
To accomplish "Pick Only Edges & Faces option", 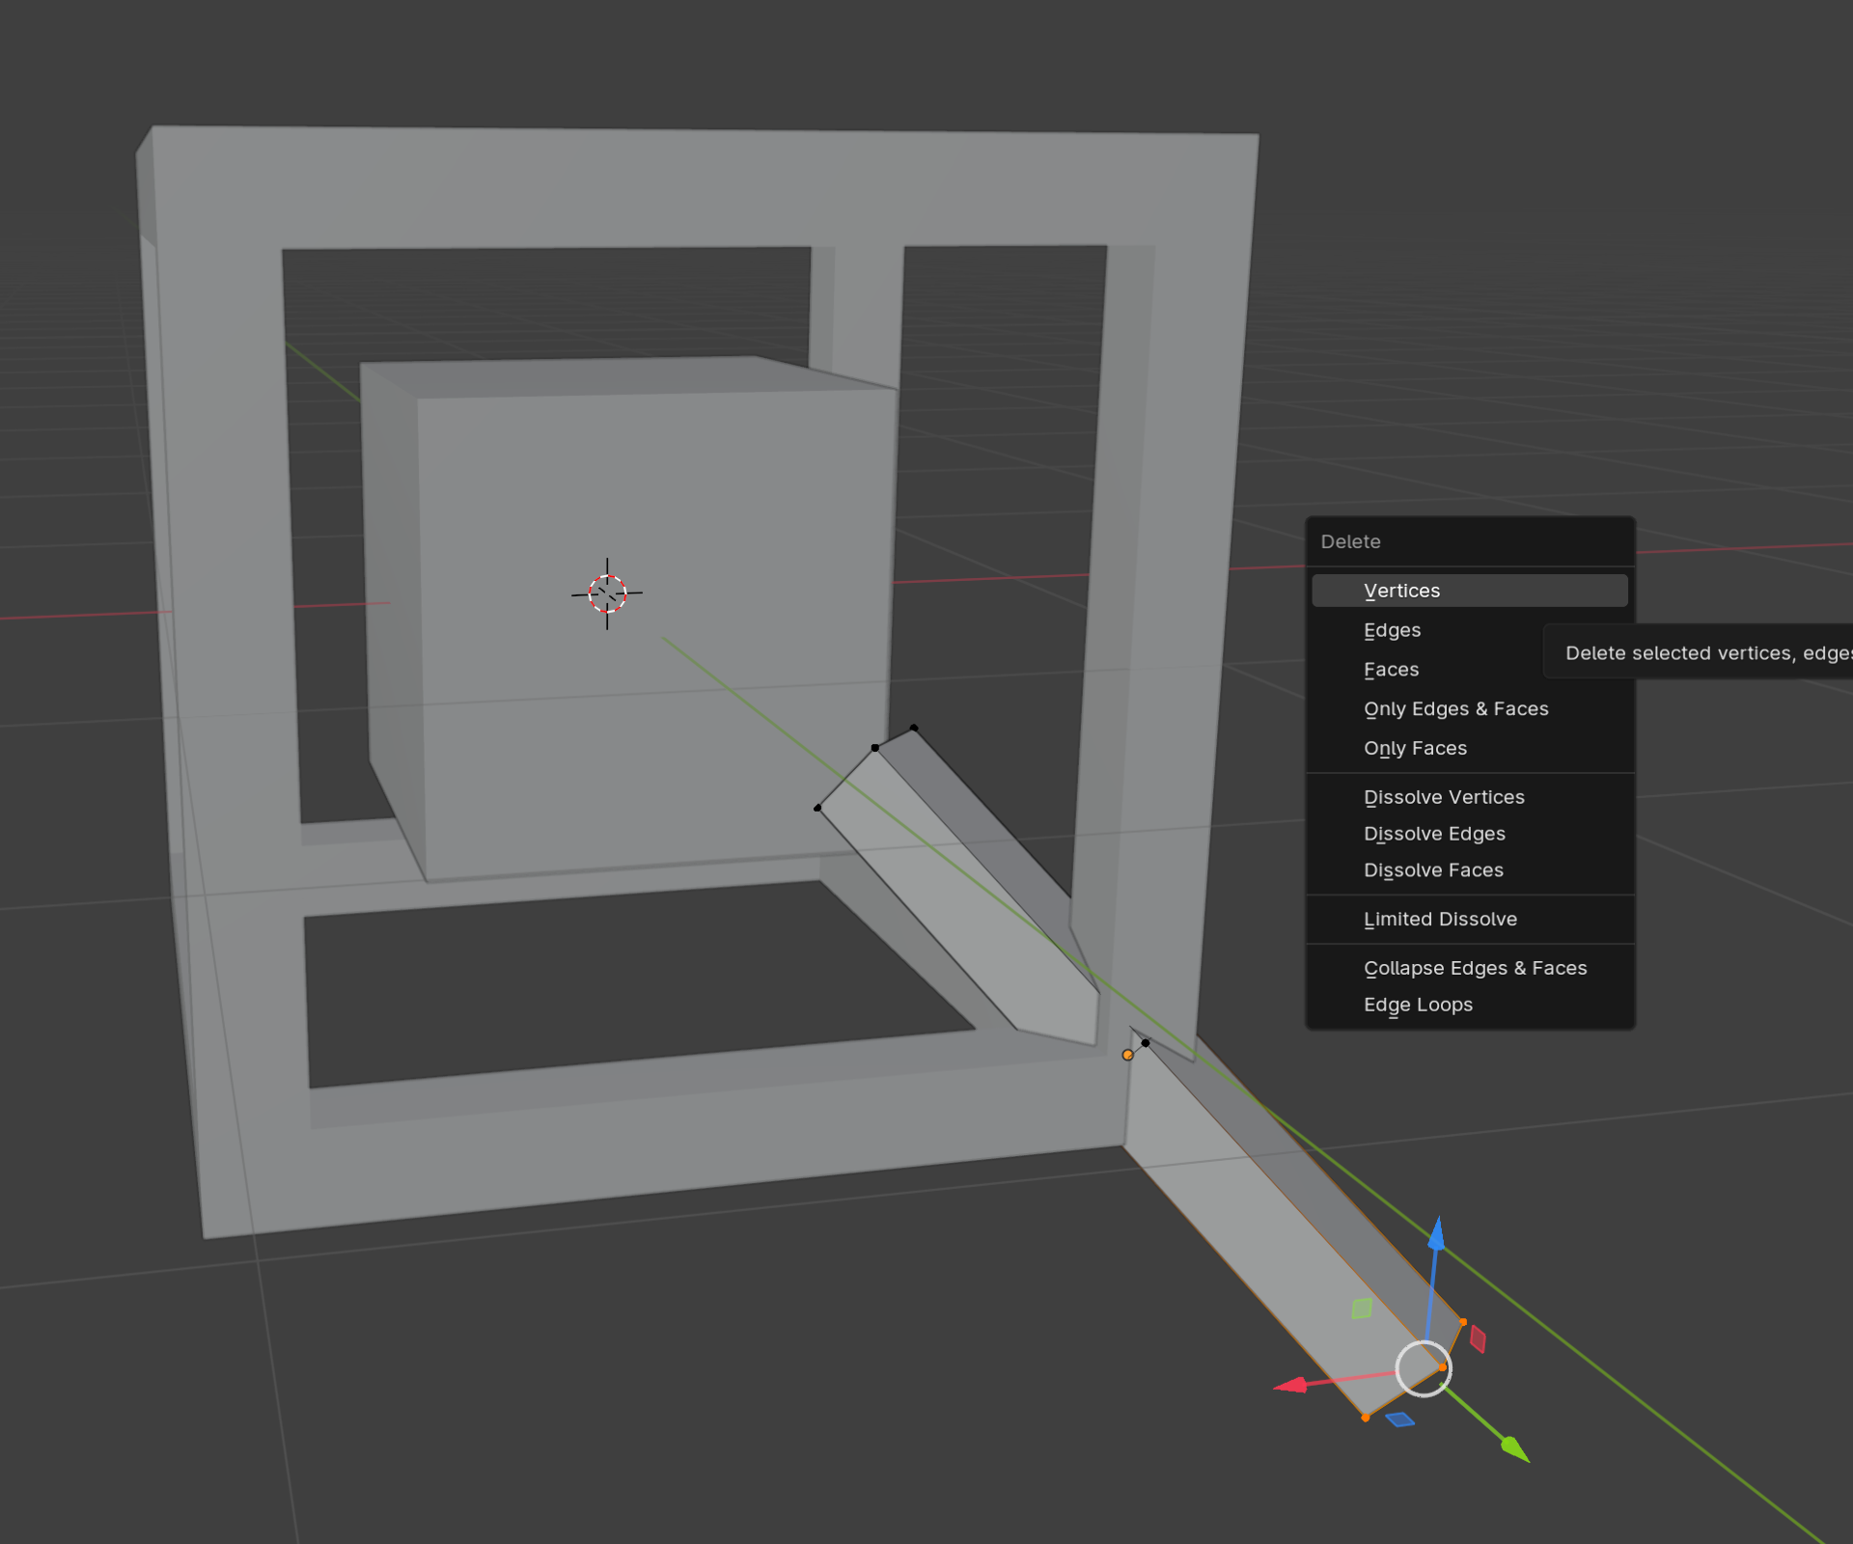I will coord(1455,709).
